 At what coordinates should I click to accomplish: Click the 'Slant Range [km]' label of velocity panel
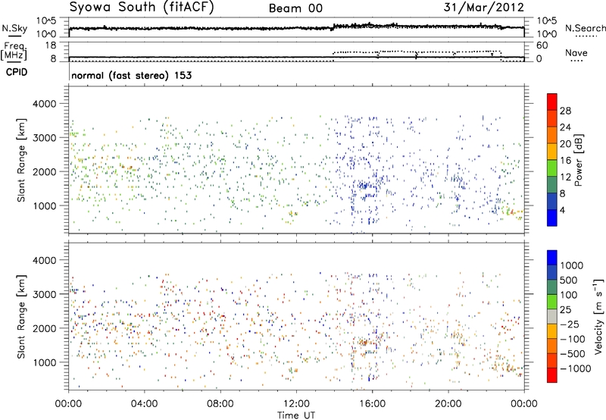point(21,316)
